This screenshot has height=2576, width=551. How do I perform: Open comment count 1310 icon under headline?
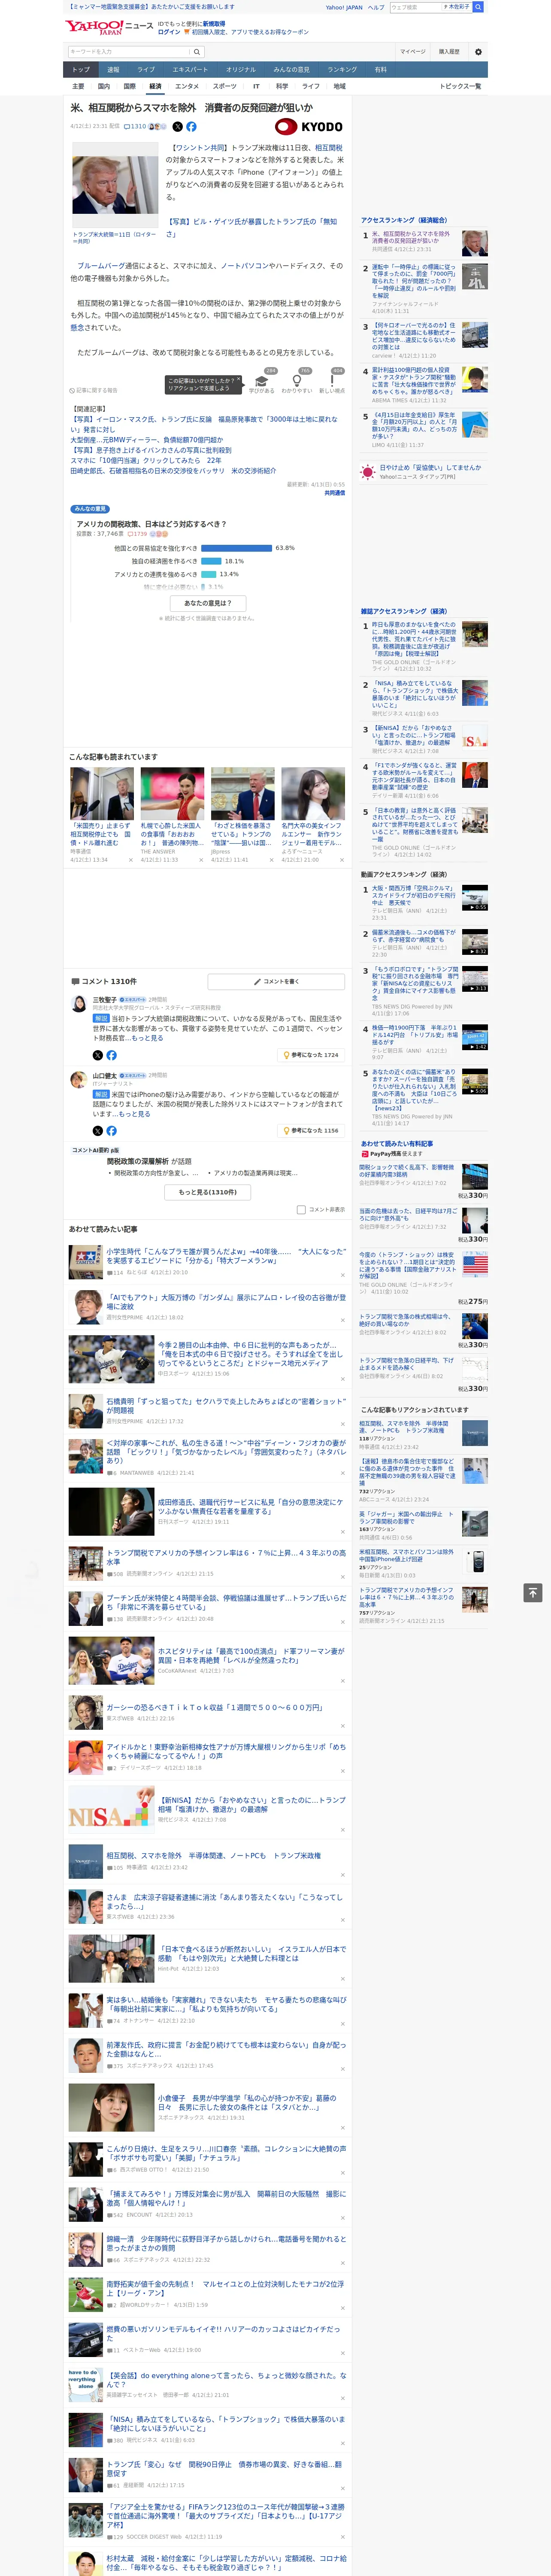coord(136,127)
